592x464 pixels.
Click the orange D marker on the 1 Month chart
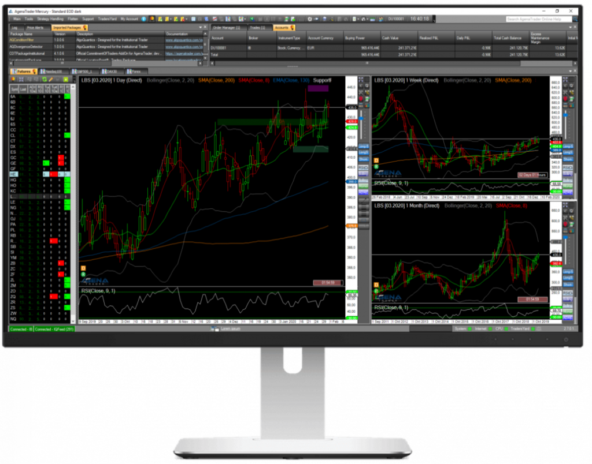coord(376,285)
